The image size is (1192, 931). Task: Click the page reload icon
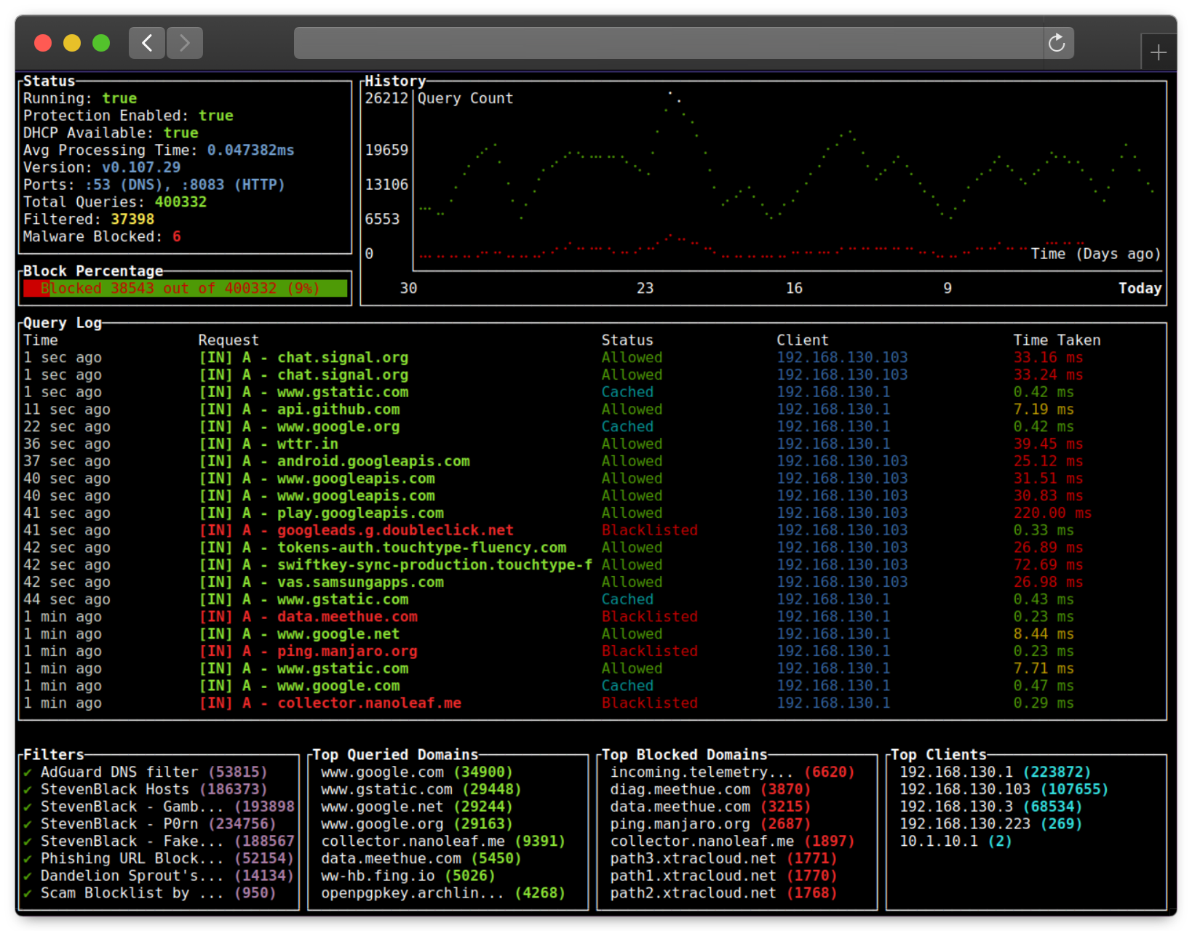(x=1057, y=43)
